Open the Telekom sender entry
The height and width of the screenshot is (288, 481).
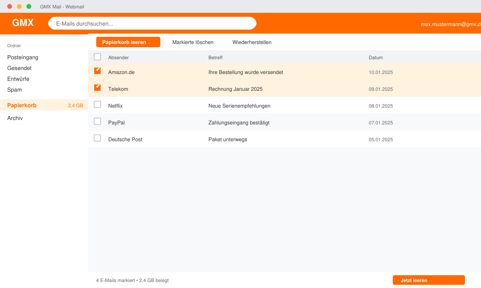118,89
